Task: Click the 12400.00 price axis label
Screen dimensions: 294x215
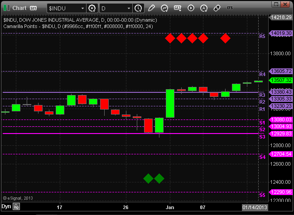Action: (280, 182)
